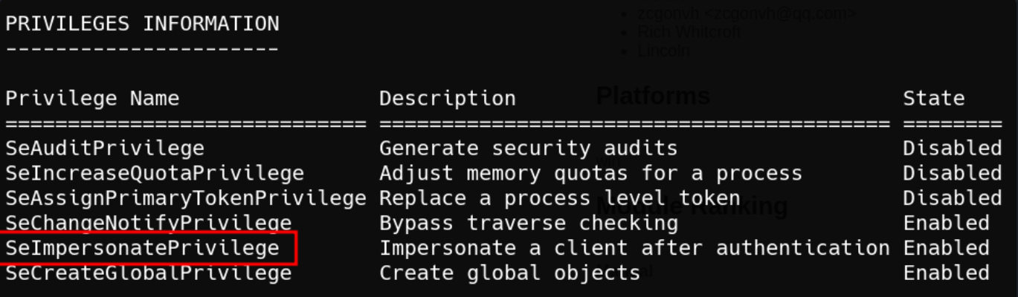Select the SeIncreaseQuotaPrivilege entry

tap(155, 174)
